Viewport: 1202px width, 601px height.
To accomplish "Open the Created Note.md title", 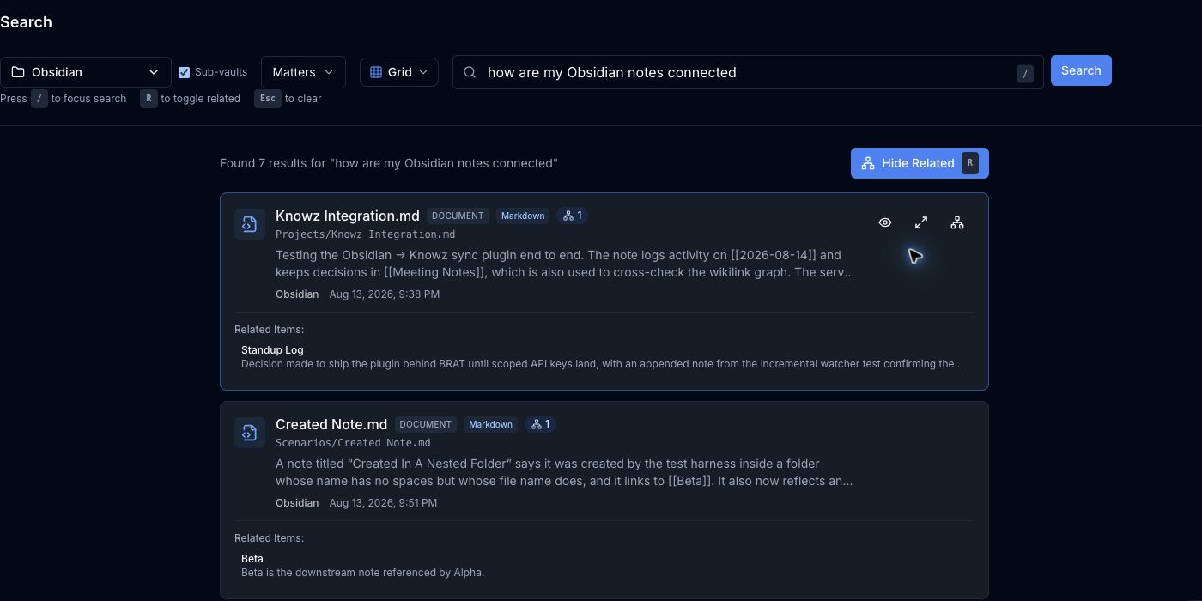I will coord(331,424).
